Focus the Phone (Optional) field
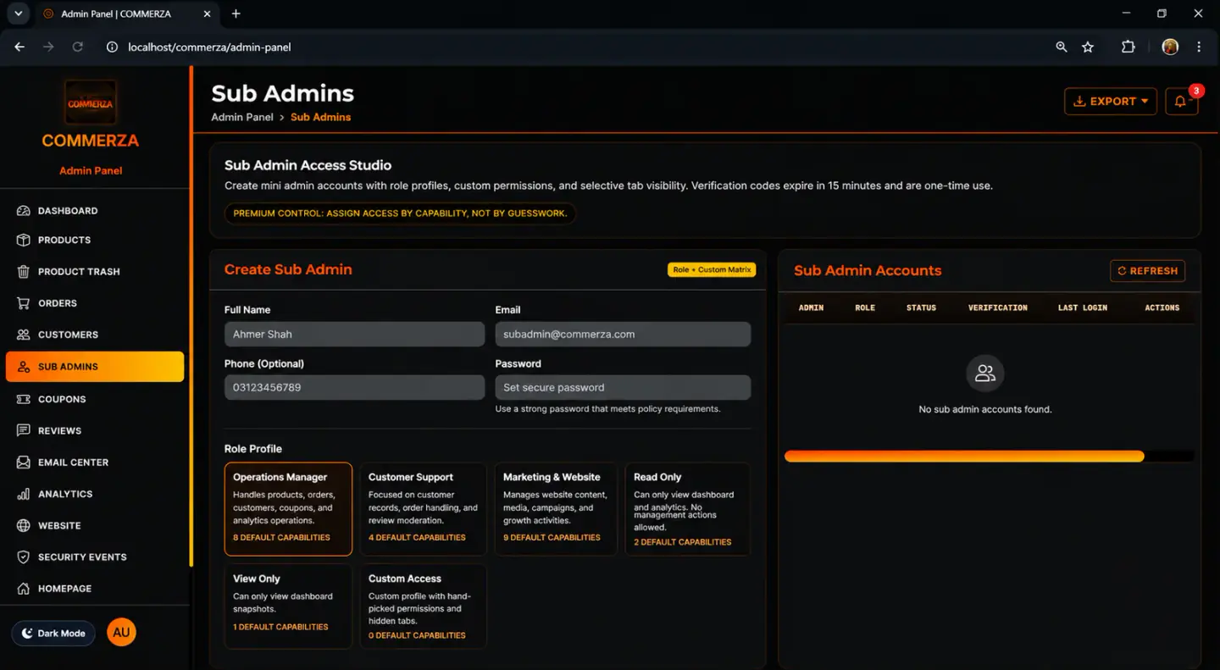The image size is (1220, 670). point(354,388)
